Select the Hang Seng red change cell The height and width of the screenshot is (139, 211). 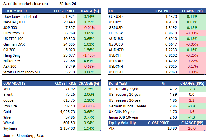click(89, 55)
